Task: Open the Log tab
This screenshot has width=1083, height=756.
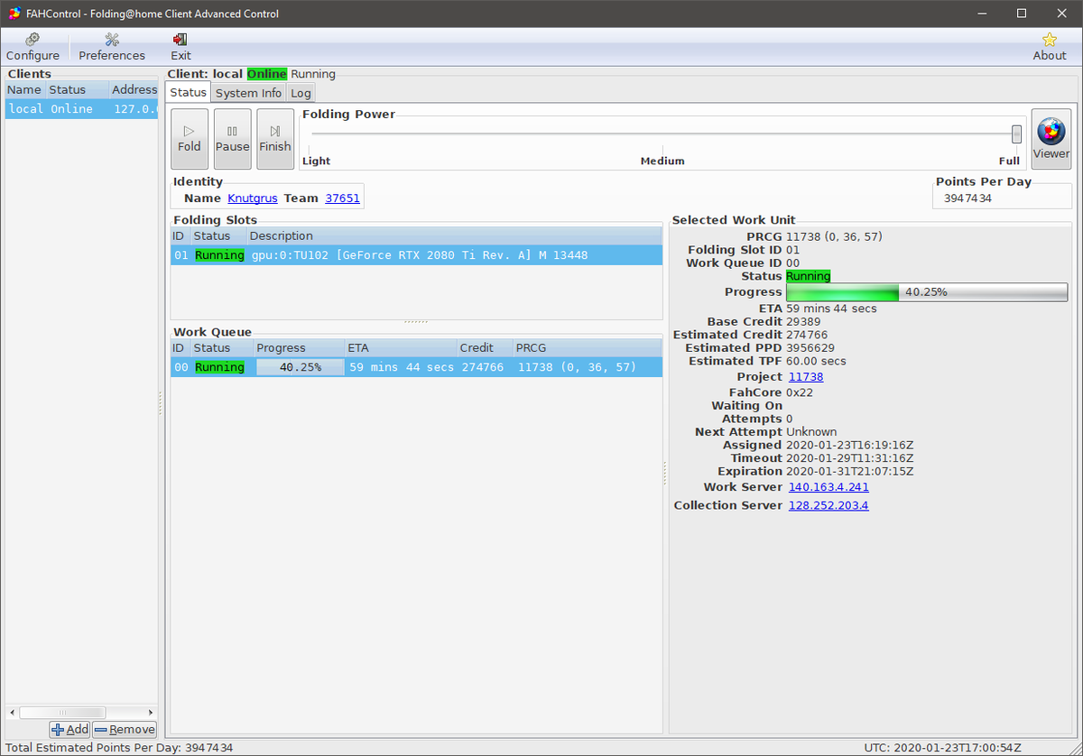Action: (x=301, y=93)
